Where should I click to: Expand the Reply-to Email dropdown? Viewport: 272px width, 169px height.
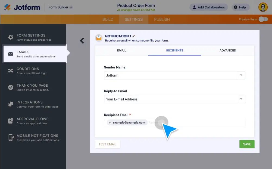tap(241, 99)
